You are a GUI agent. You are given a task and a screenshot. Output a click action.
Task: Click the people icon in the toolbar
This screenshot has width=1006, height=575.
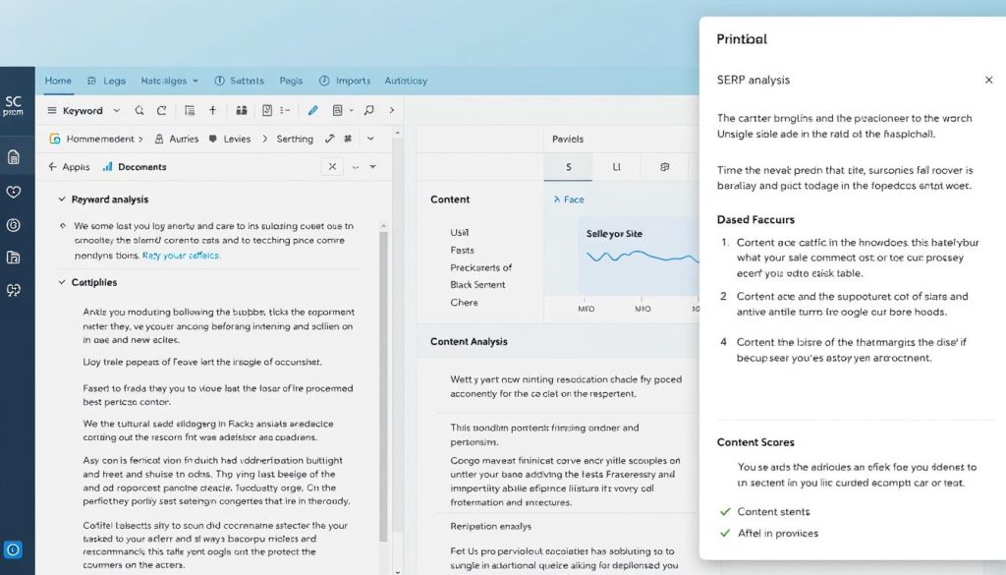pos(240,111)
